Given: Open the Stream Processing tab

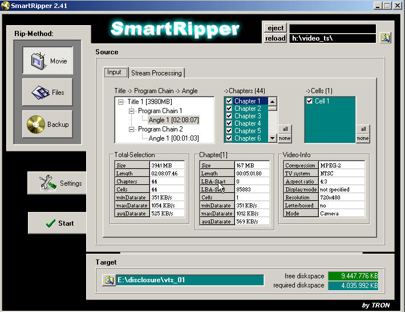Looking at the screenshot, I should [x=156, y=73].
